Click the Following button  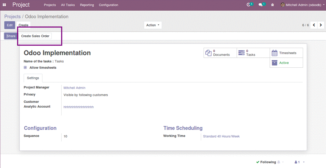tap(266, 162)
